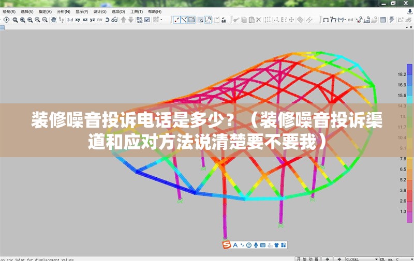
Task: Click the view window dropdown arrow near close
Action: point(407,27)
